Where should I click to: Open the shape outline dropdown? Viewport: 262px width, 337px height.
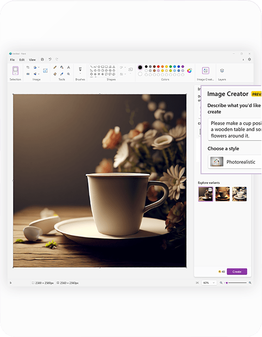click(125, 67)
